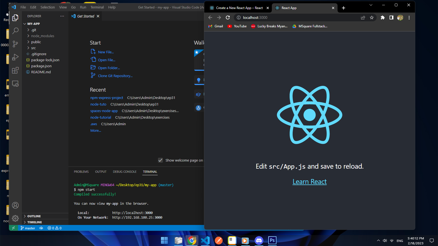Image resolution: width=438 pixels, height=246 pixels.
Task: Open Discord from the taskbar
Action: pyautogui.click(x=259, y=241)
